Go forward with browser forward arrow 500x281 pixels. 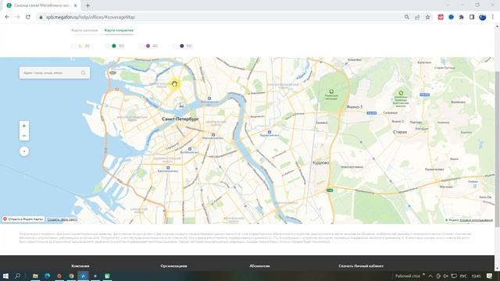point(17,17)
